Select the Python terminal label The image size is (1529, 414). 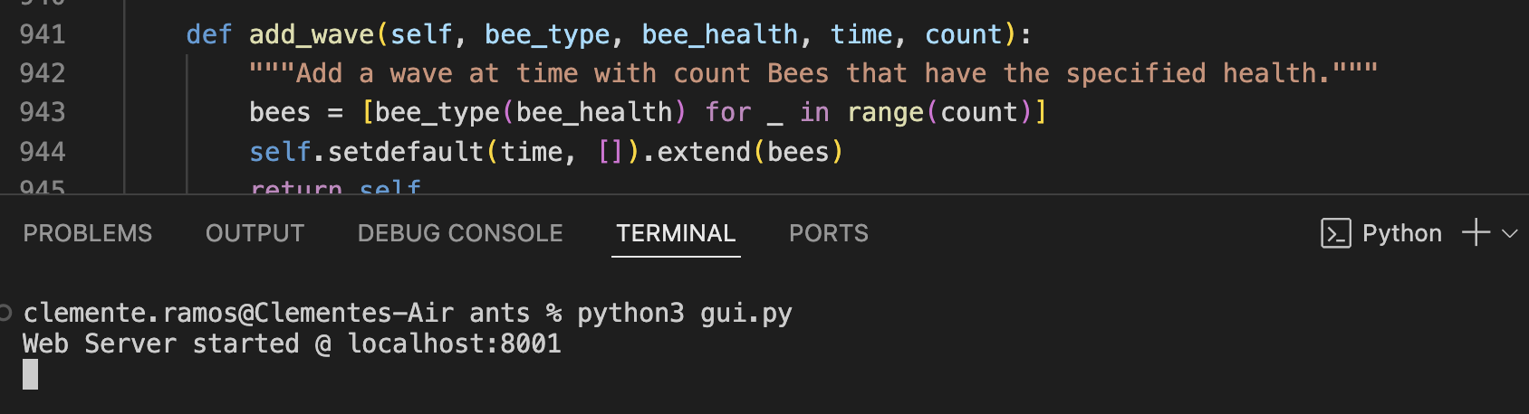1402,233
